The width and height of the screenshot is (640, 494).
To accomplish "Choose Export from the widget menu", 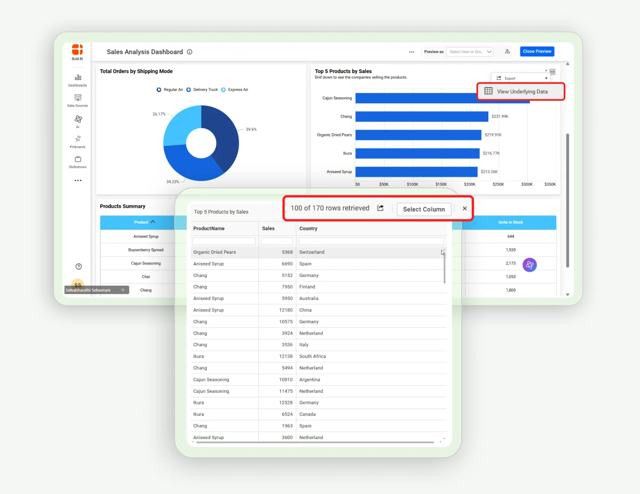I will (x=510, y=78).
